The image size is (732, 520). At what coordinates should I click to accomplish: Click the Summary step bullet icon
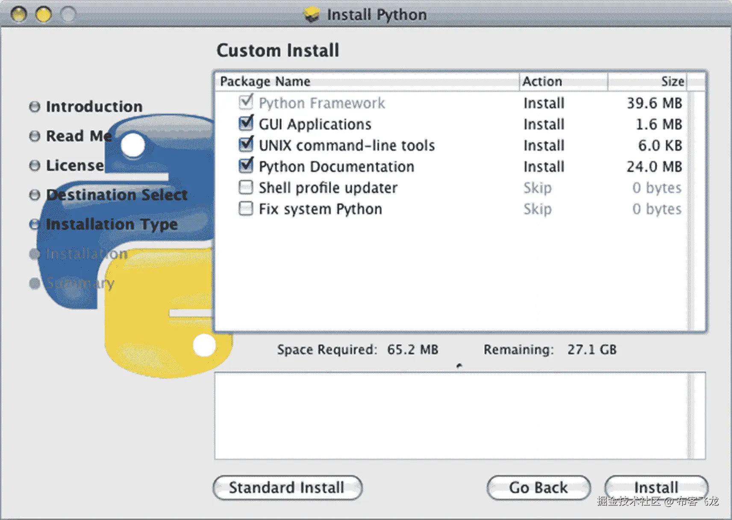click(x=34, y=282)
